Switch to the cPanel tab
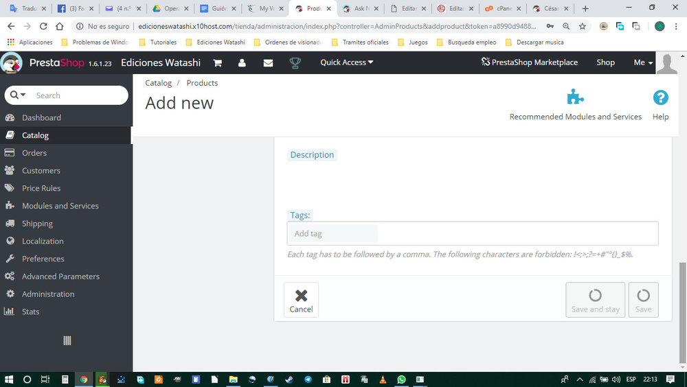 (x=503, y=8)
